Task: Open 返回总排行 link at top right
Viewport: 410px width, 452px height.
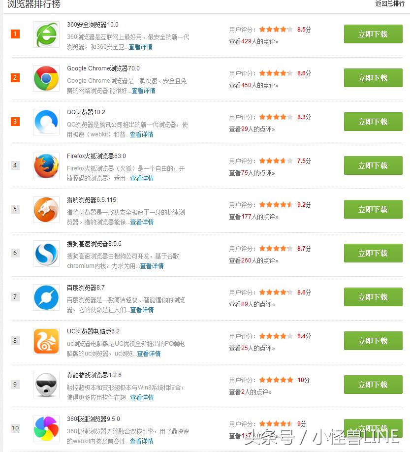Action: (390, 4)
